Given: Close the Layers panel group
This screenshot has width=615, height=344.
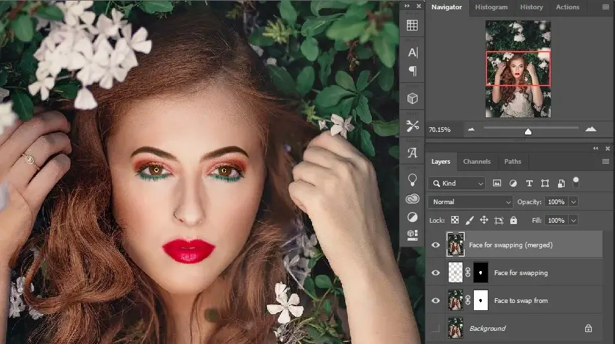Looking at the screenshot, I should tap(608, 148).
